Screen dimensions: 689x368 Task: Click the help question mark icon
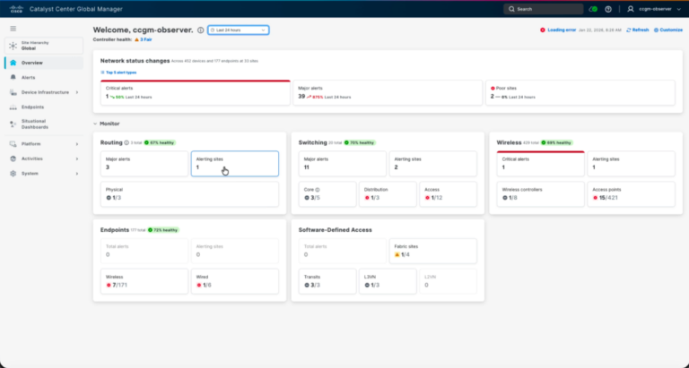point(608,9)
